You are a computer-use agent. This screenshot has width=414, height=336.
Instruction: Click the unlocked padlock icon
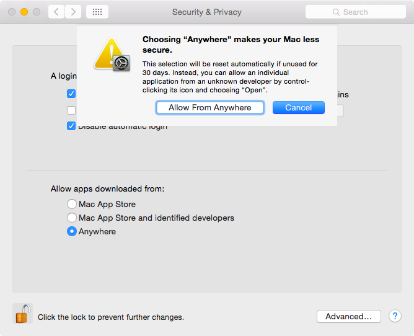coord(22,314)
